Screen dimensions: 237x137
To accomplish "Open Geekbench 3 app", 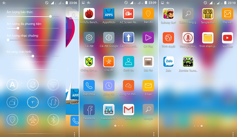I will click(109, 110).
